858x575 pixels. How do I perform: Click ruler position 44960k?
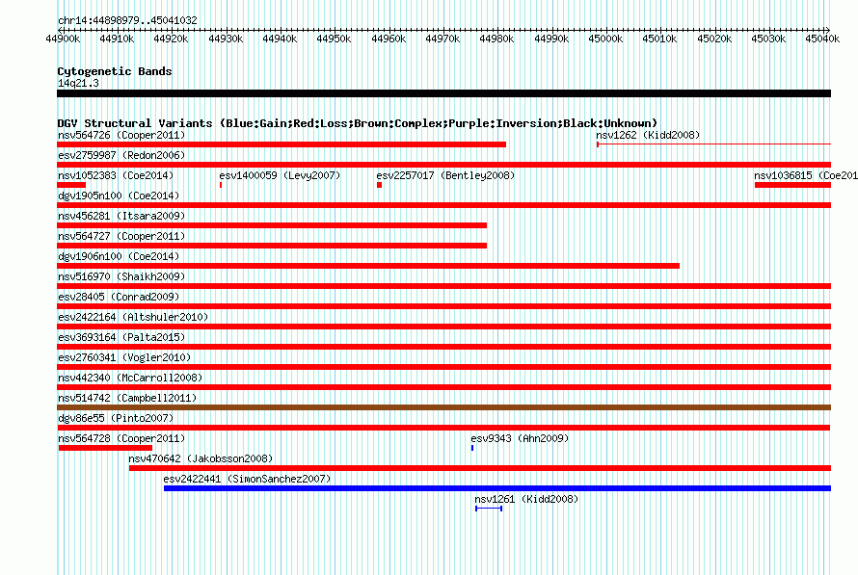389,39
